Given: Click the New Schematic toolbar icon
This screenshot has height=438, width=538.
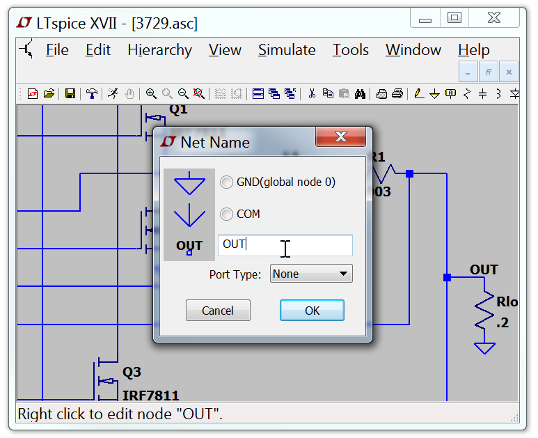Looking at the screenshot, I should point(32,93).
